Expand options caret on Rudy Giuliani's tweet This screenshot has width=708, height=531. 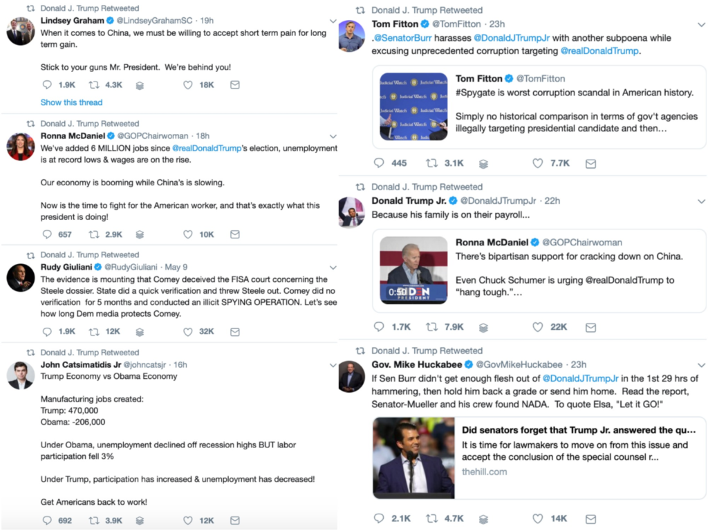pos(333,268)
